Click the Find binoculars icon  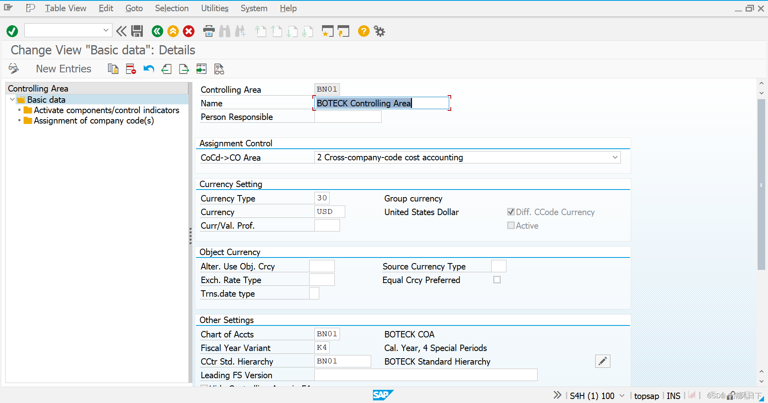click(x=225, y=31)
